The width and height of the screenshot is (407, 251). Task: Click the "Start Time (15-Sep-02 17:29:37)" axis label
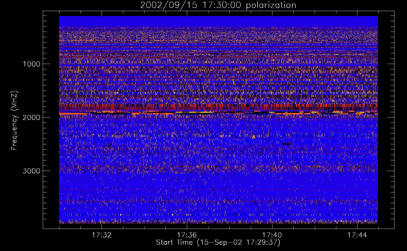pos(218,242)
